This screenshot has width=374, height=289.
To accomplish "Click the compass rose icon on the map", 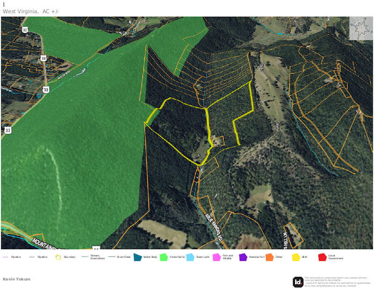I will point(361,28).
